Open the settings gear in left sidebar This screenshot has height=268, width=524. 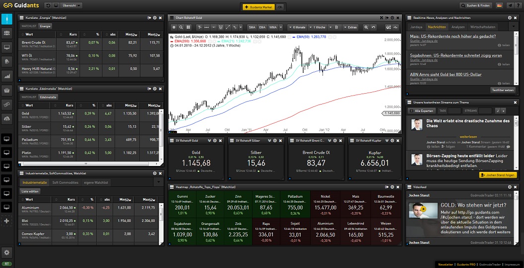point(7,252)
